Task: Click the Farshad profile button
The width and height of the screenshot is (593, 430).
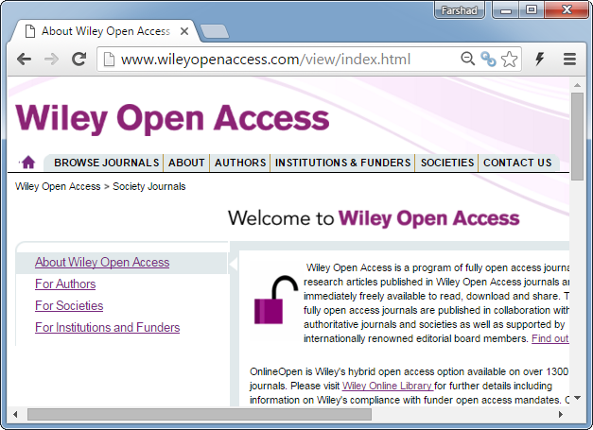Action: (x=459, y=10)
